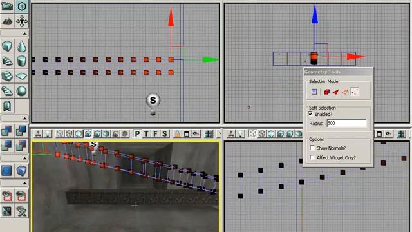Add a Volume from the toolbox
Image resolution: width=412 pixels, height=232 pixels.
(21, 170)
